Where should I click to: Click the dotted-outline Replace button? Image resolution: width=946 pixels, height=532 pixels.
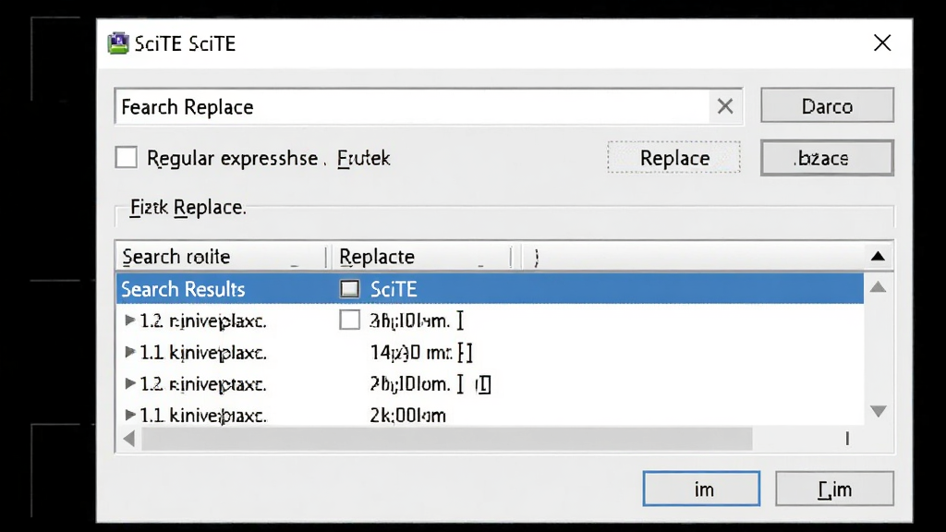click(x=673, y=157)
